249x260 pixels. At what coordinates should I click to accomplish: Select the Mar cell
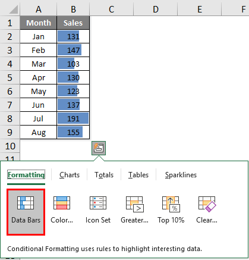[x=39, y=64]
